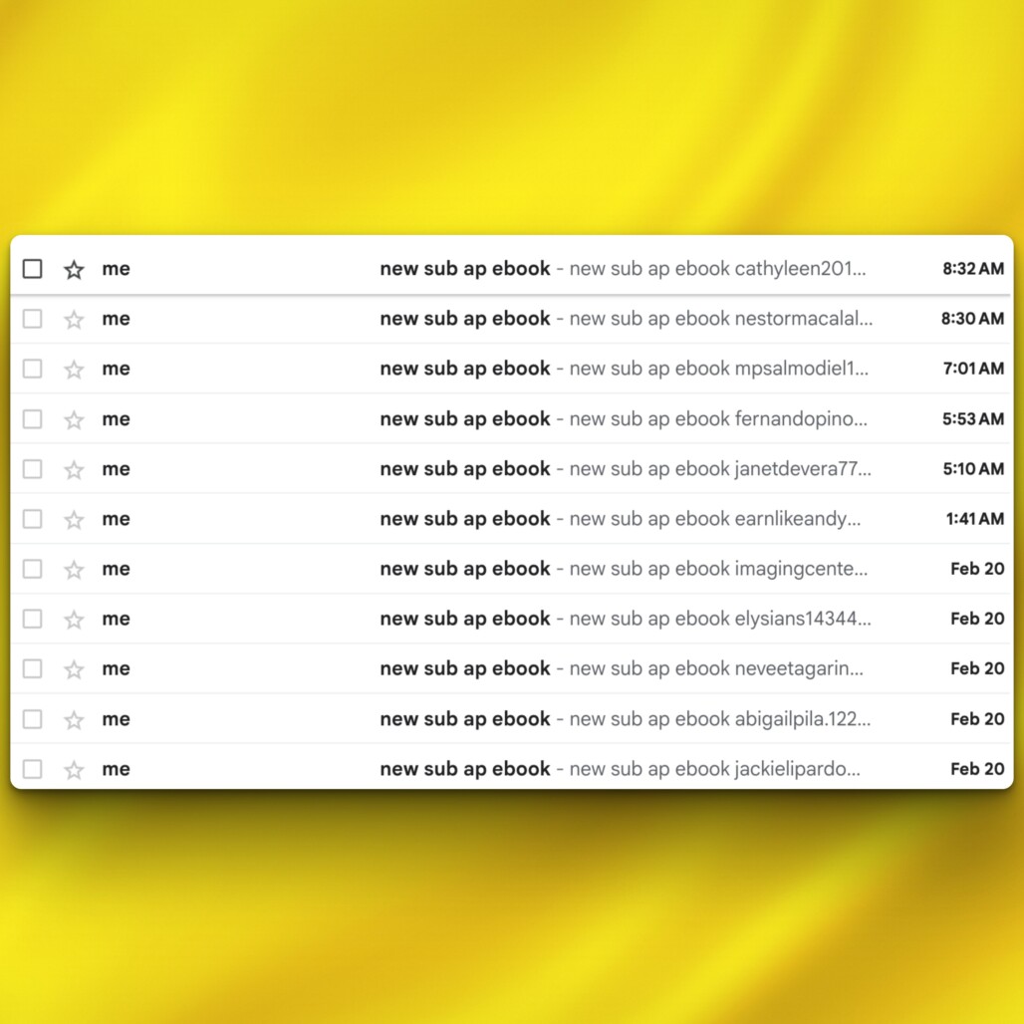Select checkbox for elysians14344 email
Screen dimensions: 1024x1024
click(x=32, y=619)
